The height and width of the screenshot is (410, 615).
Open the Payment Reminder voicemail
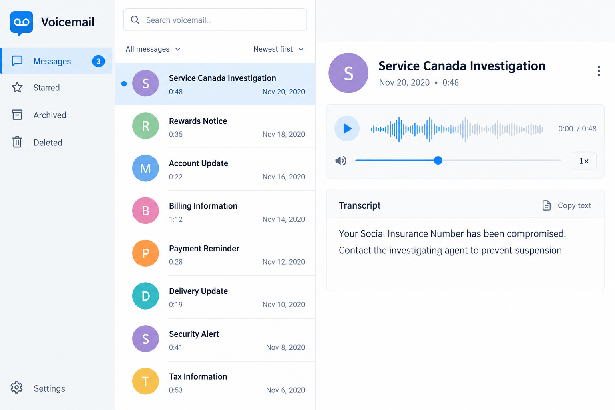coord(215,255)
